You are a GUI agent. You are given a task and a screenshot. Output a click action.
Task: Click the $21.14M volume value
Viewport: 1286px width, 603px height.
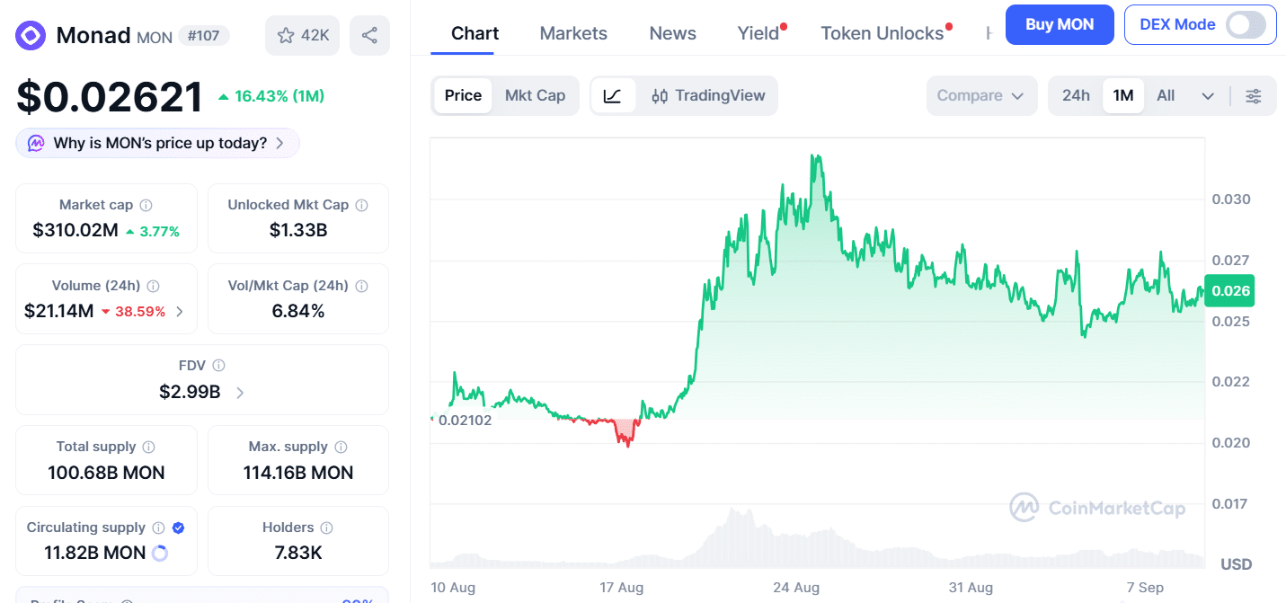[x=58, y=311]
